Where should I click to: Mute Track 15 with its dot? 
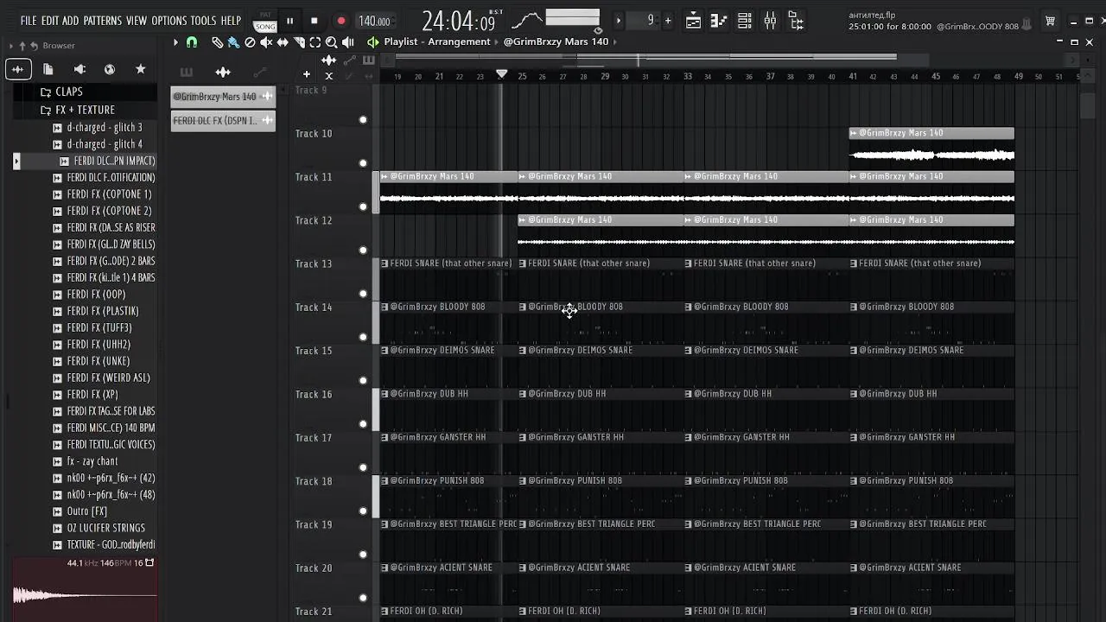pos(363,381)
